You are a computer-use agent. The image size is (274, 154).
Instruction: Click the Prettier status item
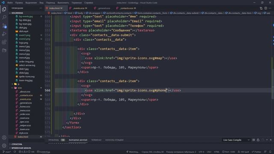256,152
